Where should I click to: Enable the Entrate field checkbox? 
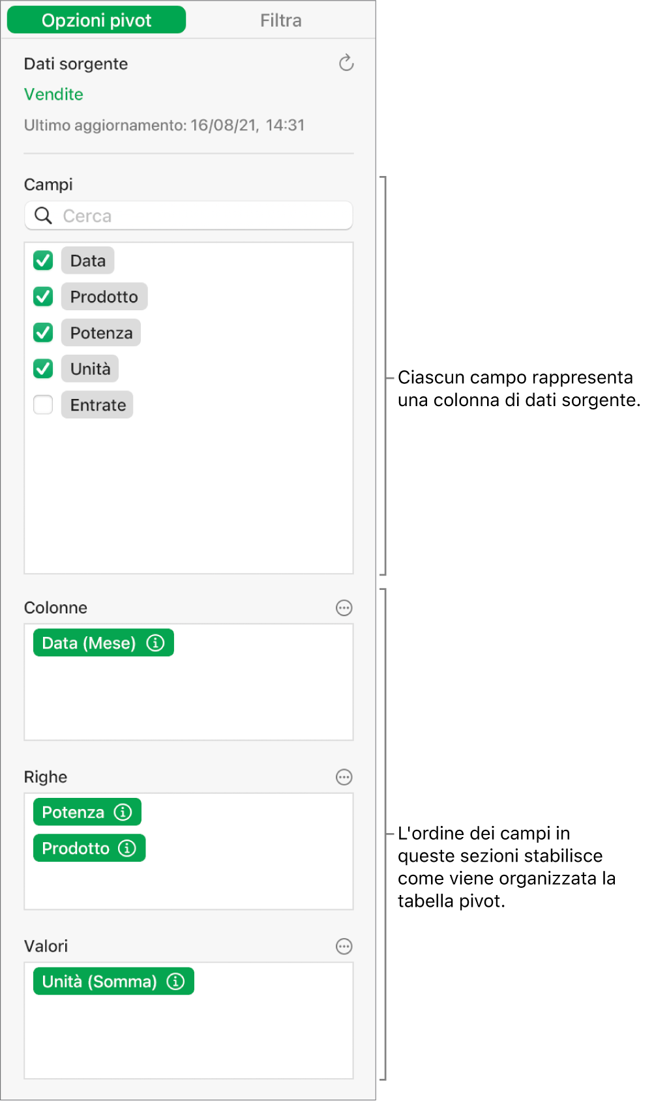pyautogui.click(x=43, y=405)
